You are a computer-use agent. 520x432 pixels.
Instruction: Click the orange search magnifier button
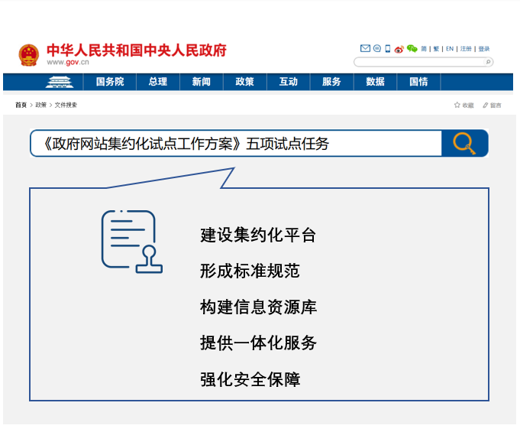(464, 143)
